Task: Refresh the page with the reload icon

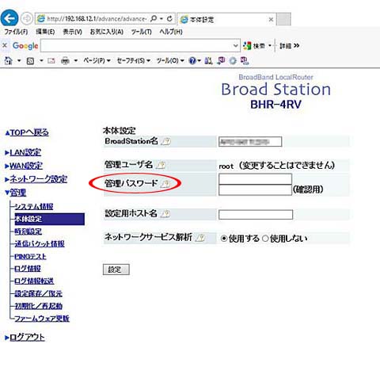Action: point(169,19)
